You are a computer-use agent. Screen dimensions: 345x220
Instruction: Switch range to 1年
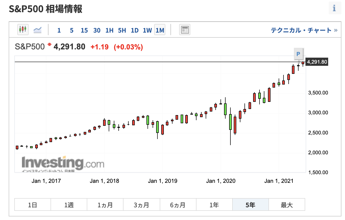click(x=214, y=205)
